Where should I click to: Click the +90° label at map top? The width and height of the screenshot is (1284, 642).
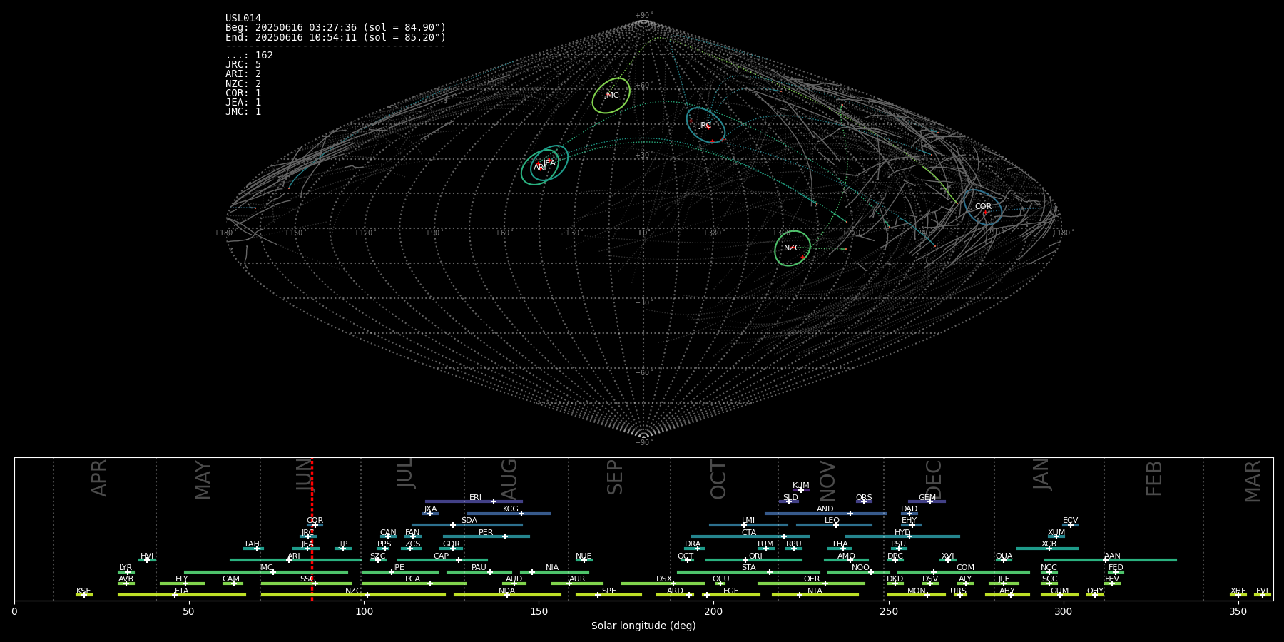point(643,15)
